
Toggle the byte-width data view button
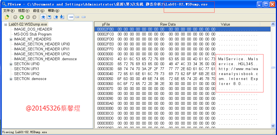(x=71, y=17)
